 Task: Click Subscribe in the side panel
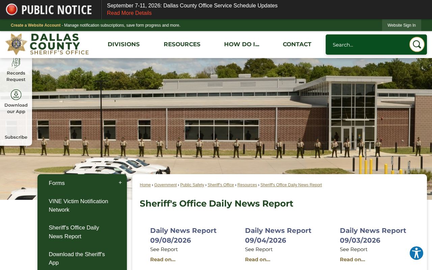click(16, 137)
